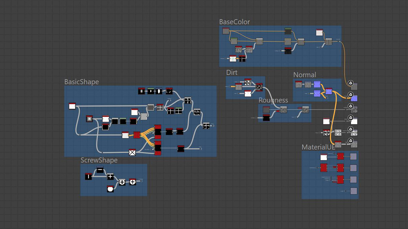Viewport: 408px width, 229px height.
Task: Select the red-headed purple node in Normal
Action: click(329, 91)
